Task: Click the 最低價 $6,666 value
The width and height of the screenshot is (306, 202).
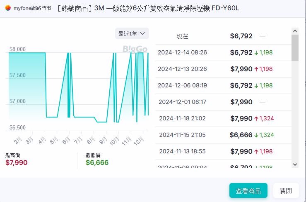Action: 97,162
